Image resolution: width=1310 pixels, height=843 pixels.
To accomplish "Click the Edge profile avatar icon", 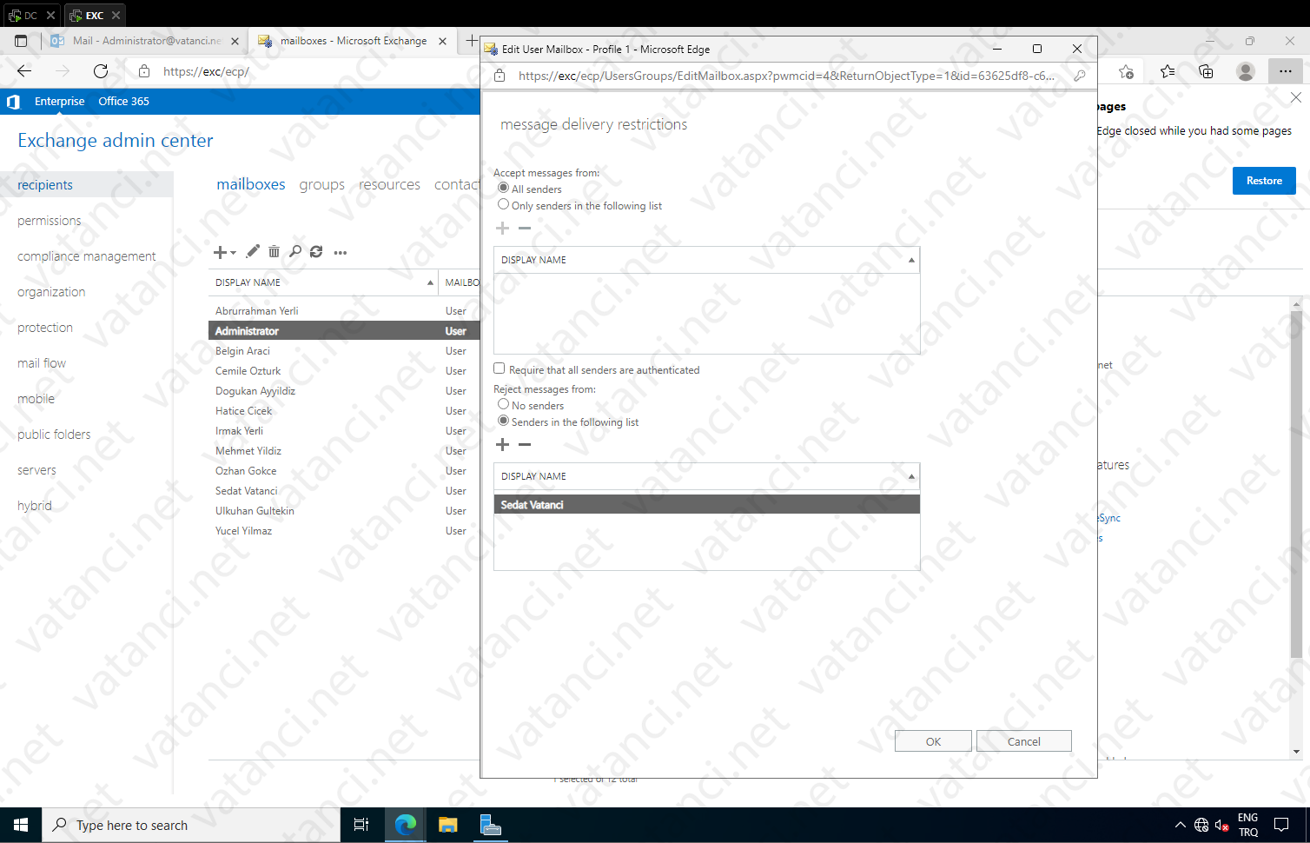I will pos(1246,71).
